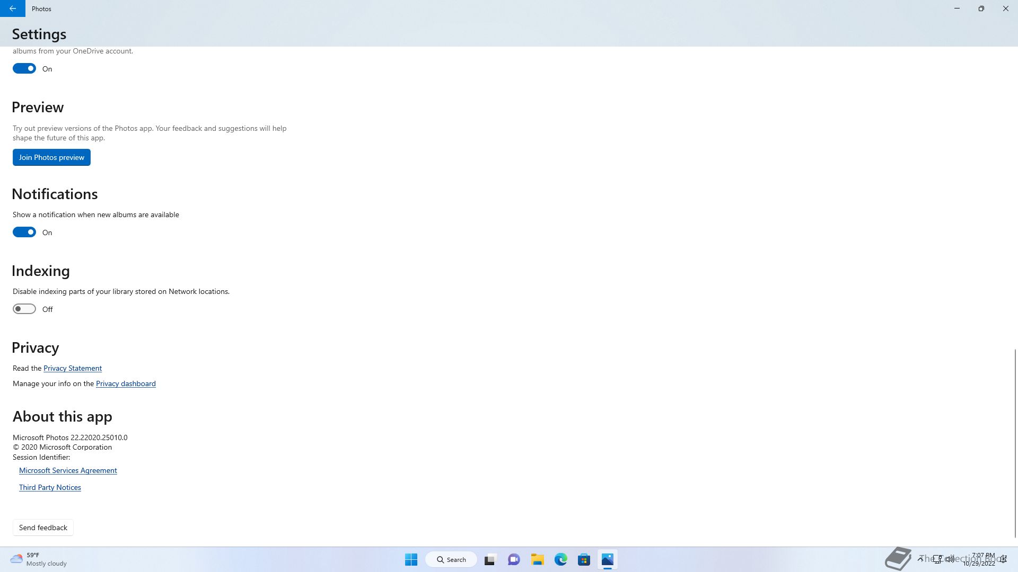The height and width of the screenshot is (572, 1018).
Task: Close the Photos window
Action: [1006, 8]
